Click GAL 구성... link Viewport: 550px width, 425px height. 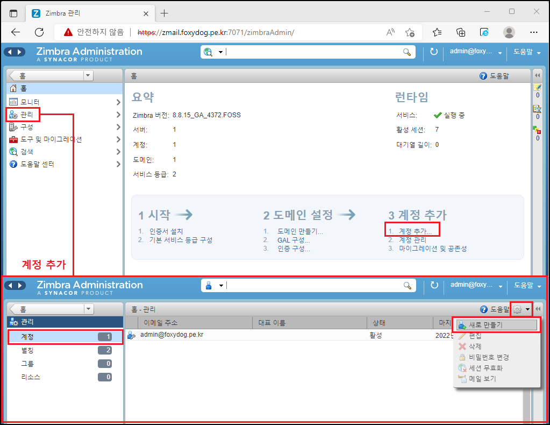coord(294,240)
